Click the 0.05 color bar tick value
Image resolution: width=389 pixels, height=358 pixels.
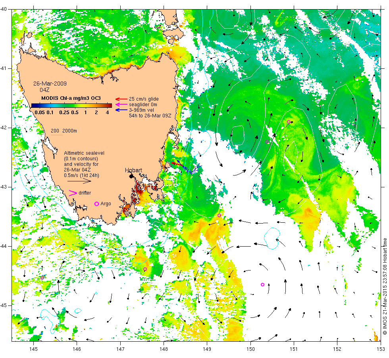(40, 113)
